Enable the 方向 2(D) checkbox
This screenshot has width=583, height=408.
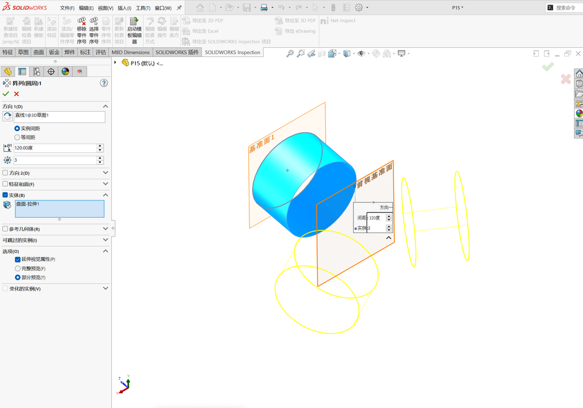click(x=5, y=173)
